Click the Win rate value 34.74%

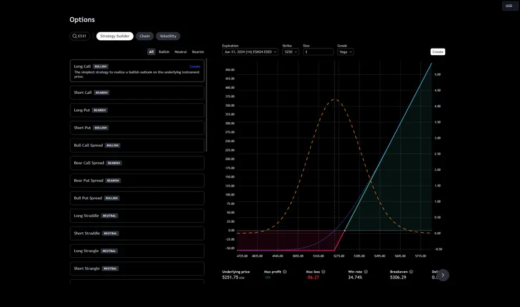click(x=355, y=277)
